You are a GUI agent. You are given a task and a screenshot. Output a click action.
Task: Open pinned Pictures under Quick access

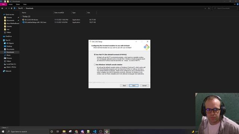pos(9,17)
